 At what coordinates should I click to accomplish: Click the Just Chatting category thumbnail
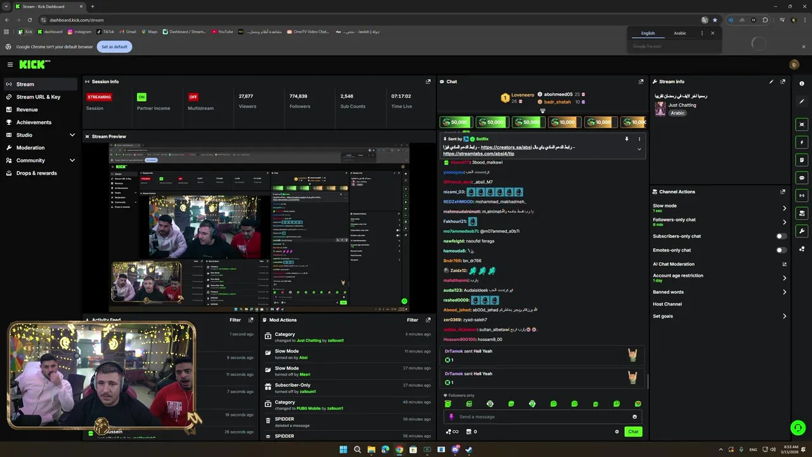(x=660, y=109)
